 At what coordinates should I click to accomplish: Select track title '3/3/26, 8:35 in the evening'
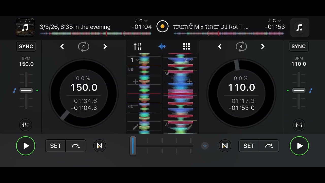(75, 27)
